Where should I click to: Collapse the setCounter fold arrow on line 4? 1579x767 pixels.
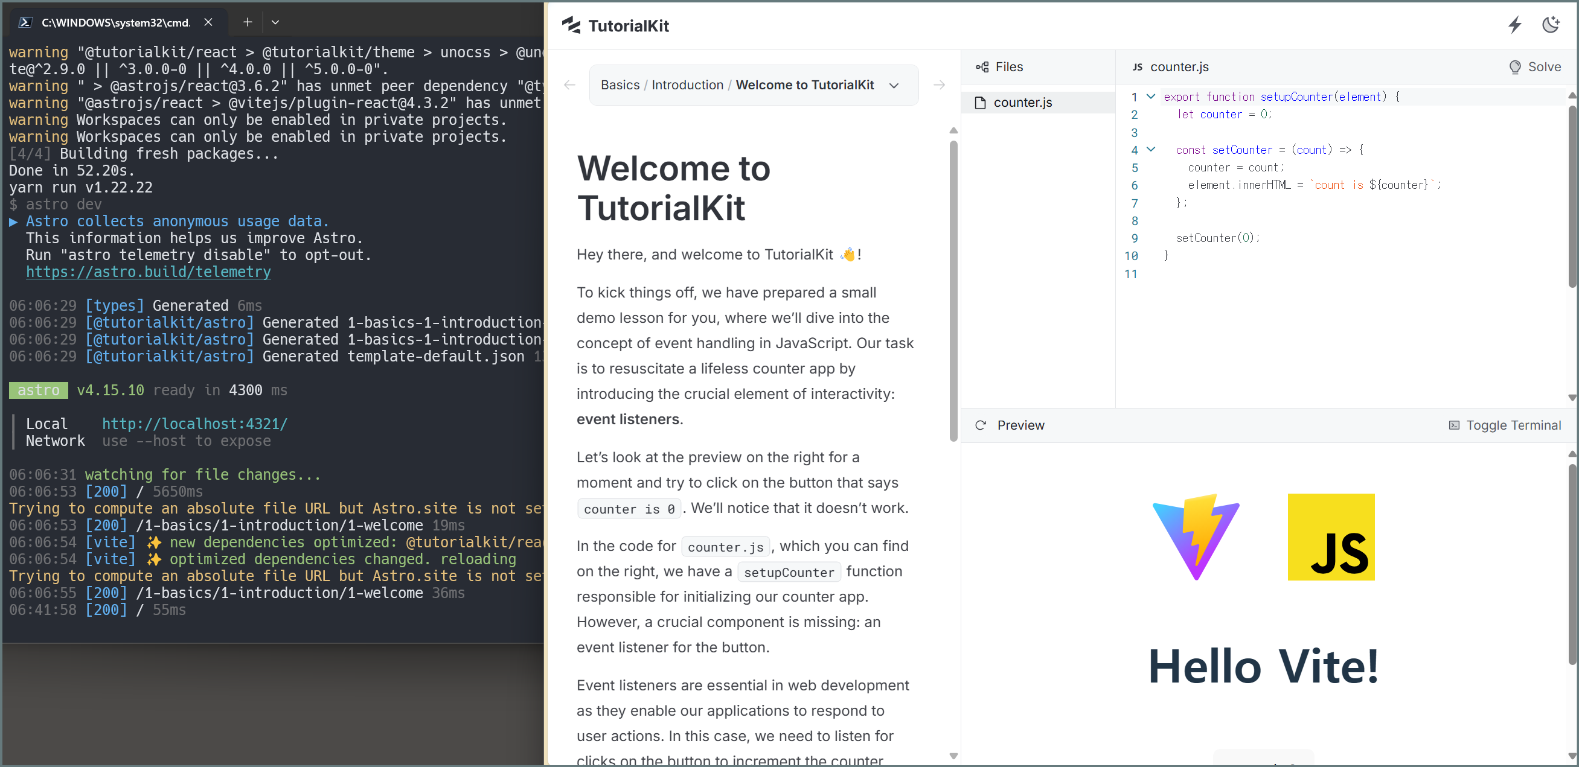[x=1150, y=149]
